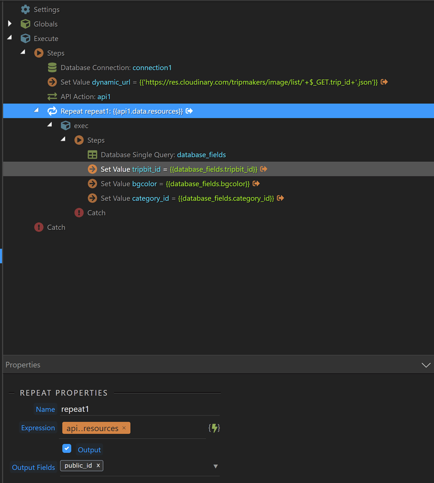This screenshot has width=434, height=483.
Task: Open the data picker lightning icon in Expression
Action: [213, 428]
